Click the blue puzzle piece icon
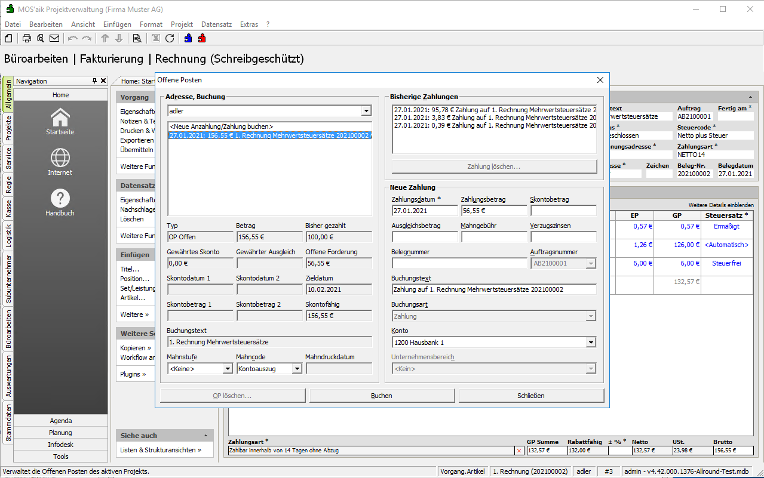Image resolution: width=764 pixels, height=478 pixels. pos(188,38)
